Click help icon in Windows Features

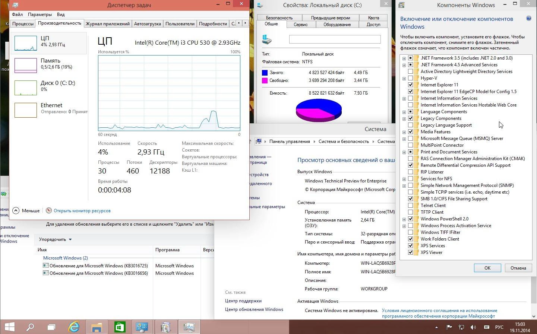point(528,19)
